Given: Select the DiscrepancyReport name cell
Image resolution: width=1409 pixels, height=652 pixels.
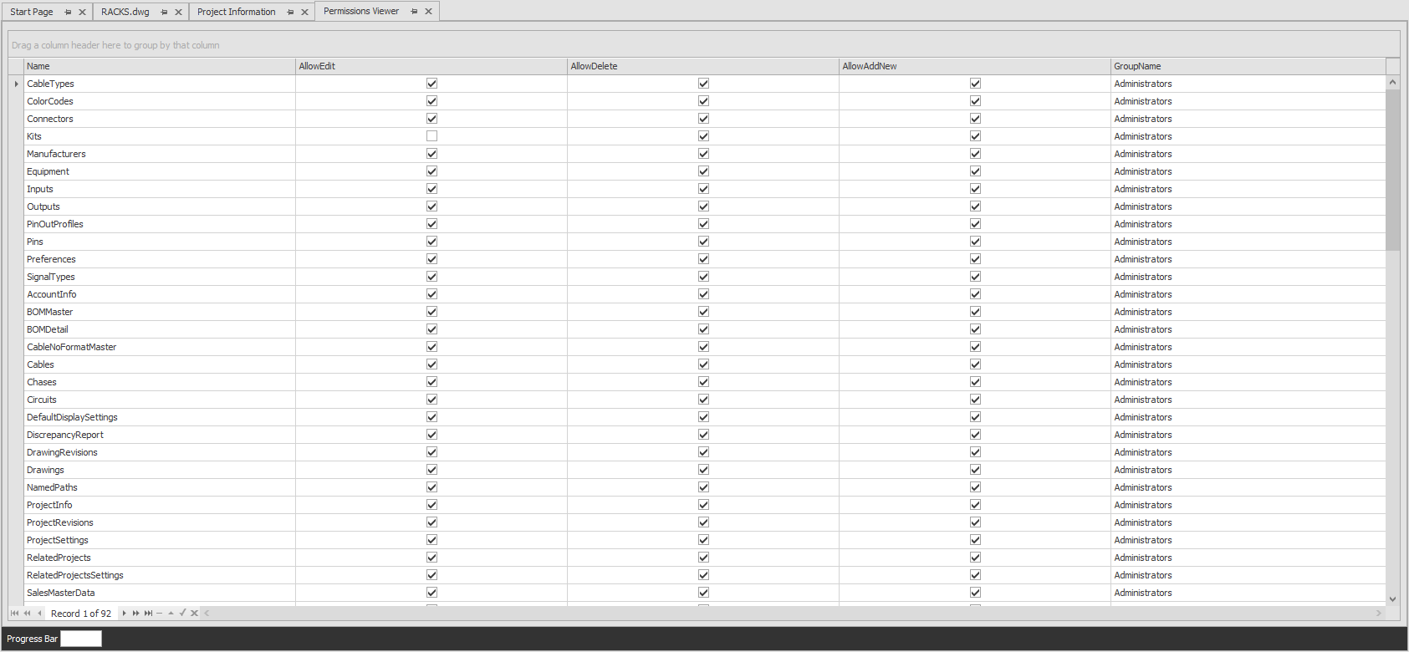Looking at the screenshot, I should (x=160, y=435).
